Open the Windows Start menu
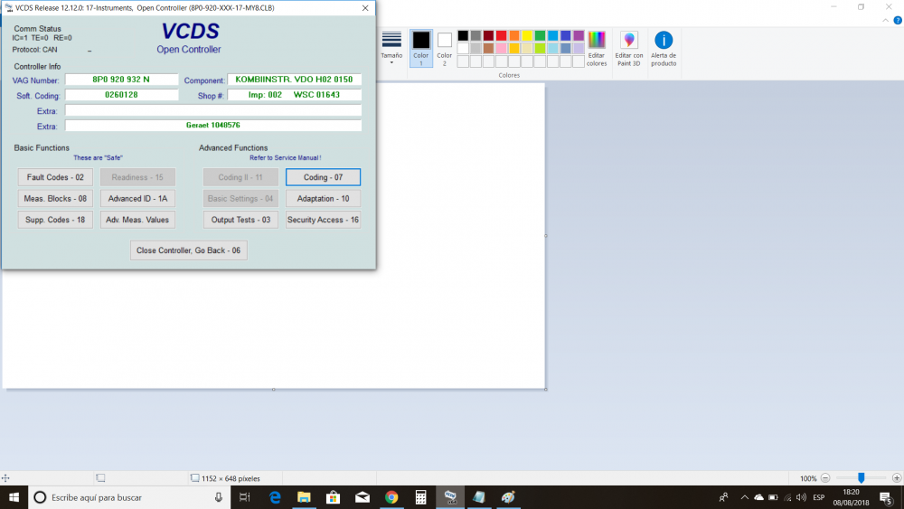The image size is (904, 509). point(14,497)
